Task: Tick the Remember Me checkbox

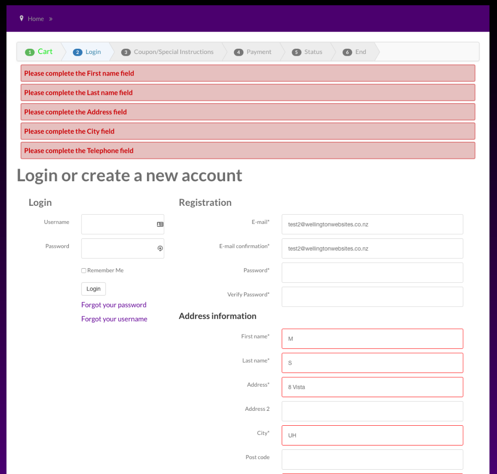Action: tap(84, 270)
